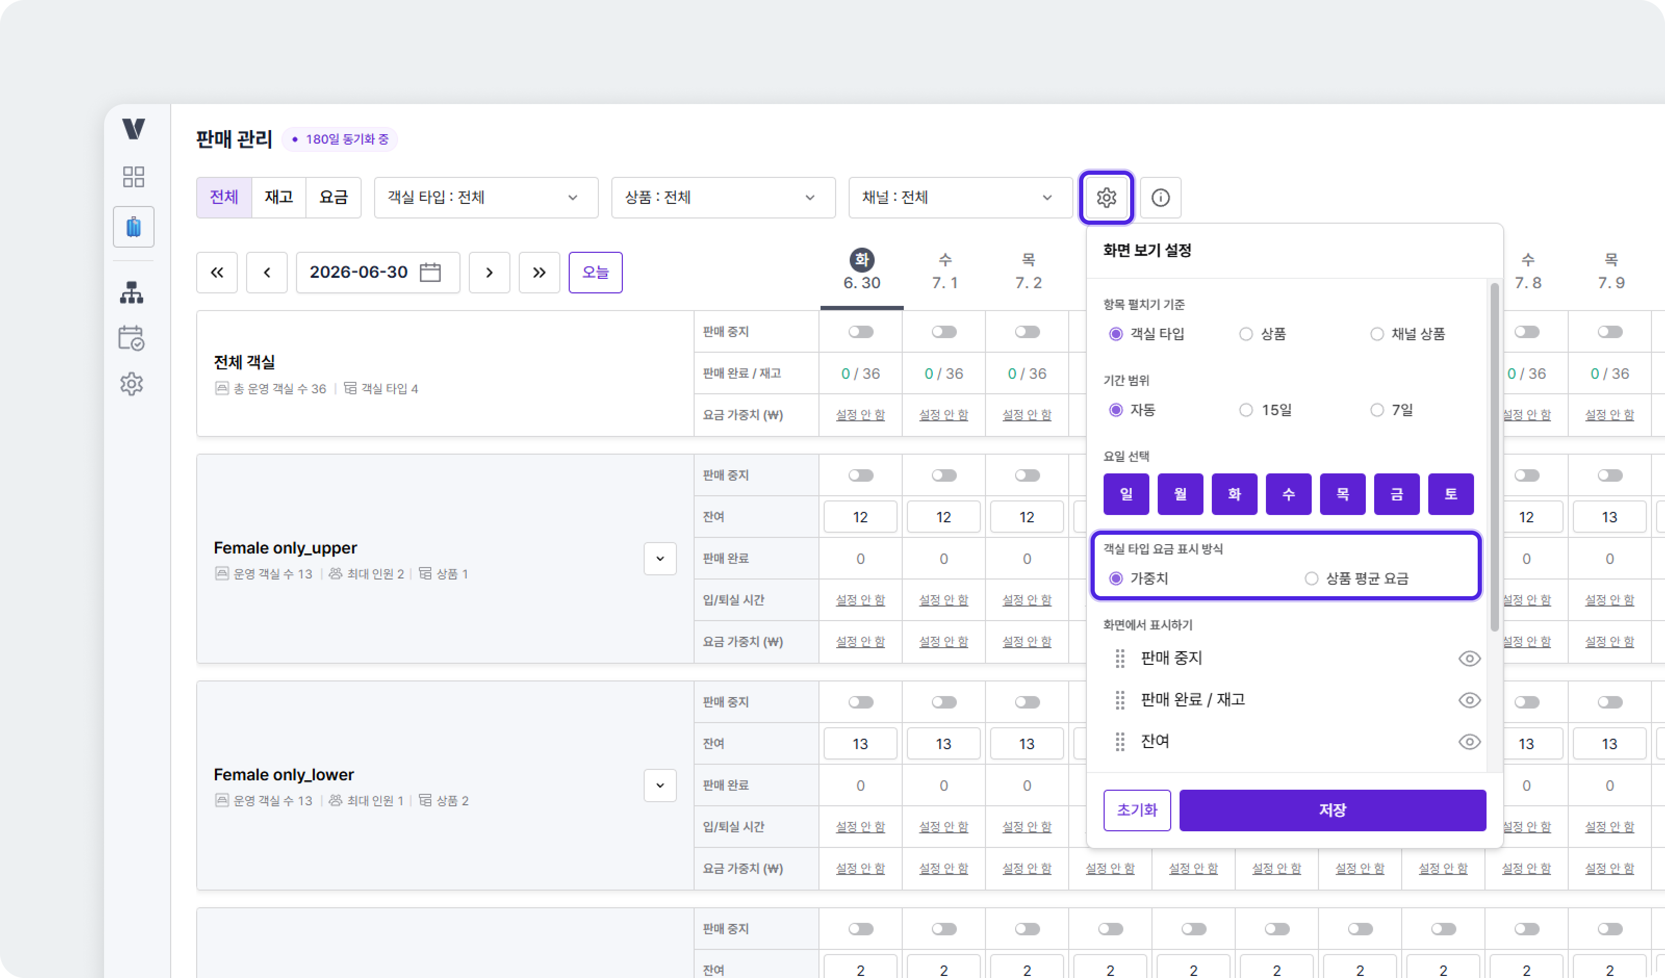Expand the Female only_upper room row
The image size is (1665, 978).
[660, 558]
